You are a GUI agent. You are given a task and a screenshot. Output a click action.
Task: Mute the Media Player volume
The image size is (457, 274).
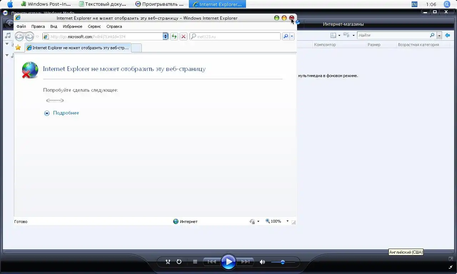pos(262,262)
